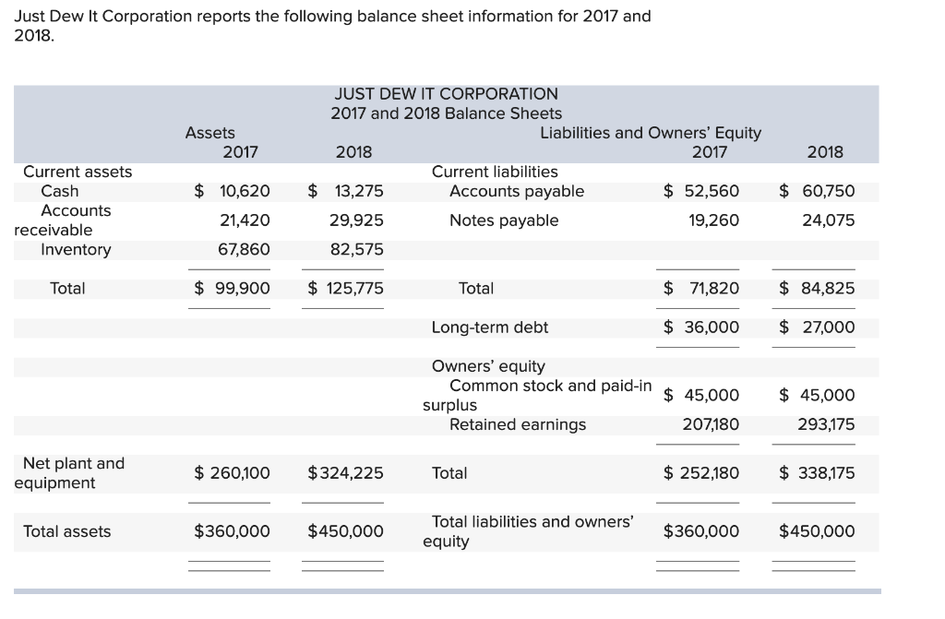Click the 2017 Inventory value 67,860

click(244, 249)
